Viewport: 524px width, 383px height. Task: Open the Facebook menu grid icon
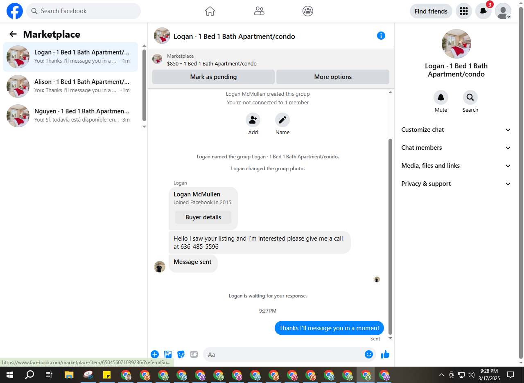coord(464,11)
